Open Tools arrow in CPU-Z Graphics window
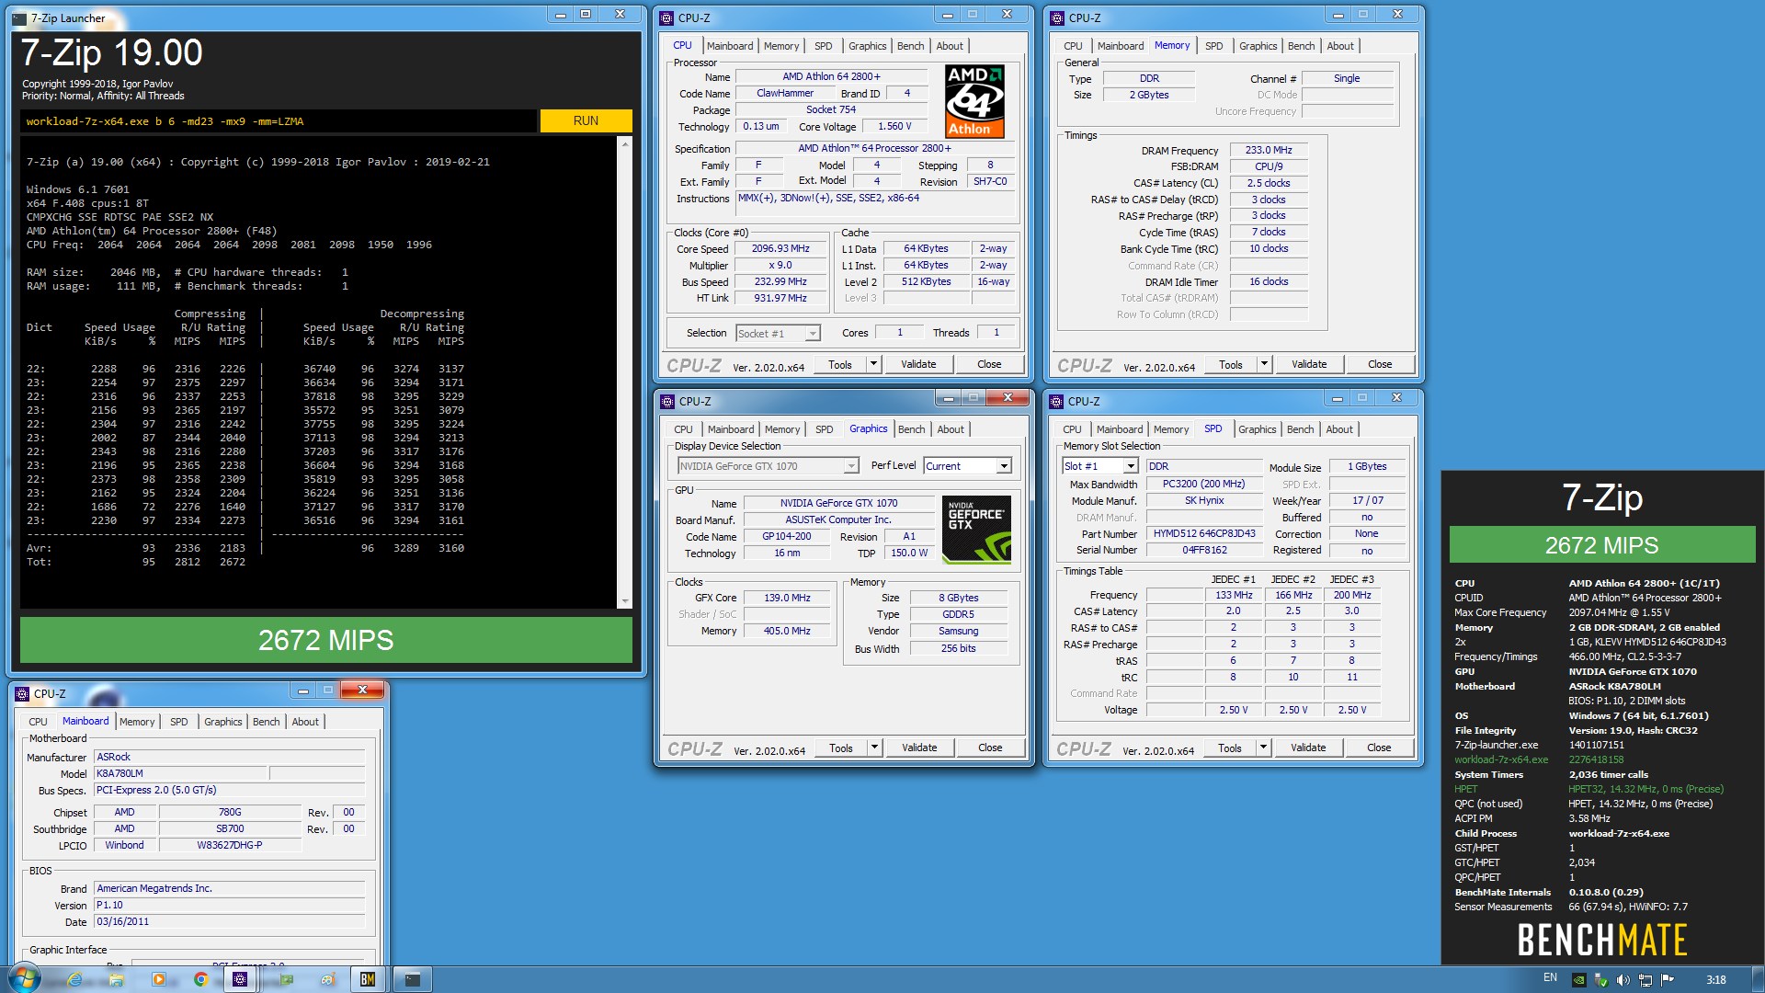1765x993 pixels. pos(874,748)
